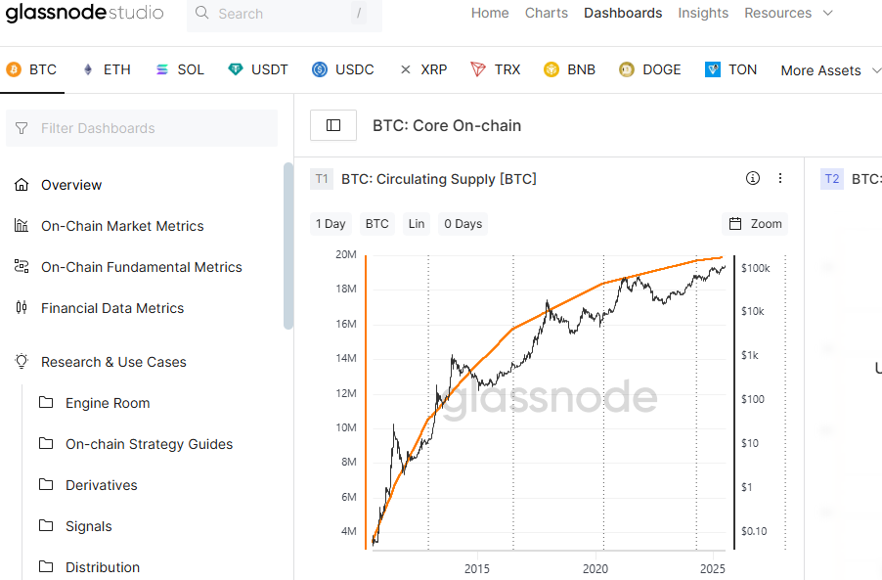This screenshot has height=580, width=882.
Task: Click the glassnode studio logo
Action: point(84,13)
